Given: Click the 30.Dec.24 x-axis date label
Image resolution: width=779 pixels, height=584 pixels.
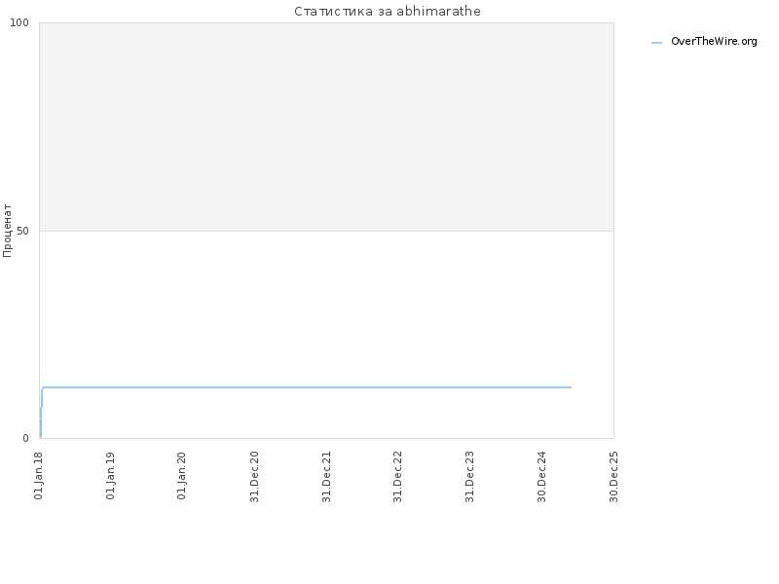Looking at the screenshot, I should click(541, 477).
